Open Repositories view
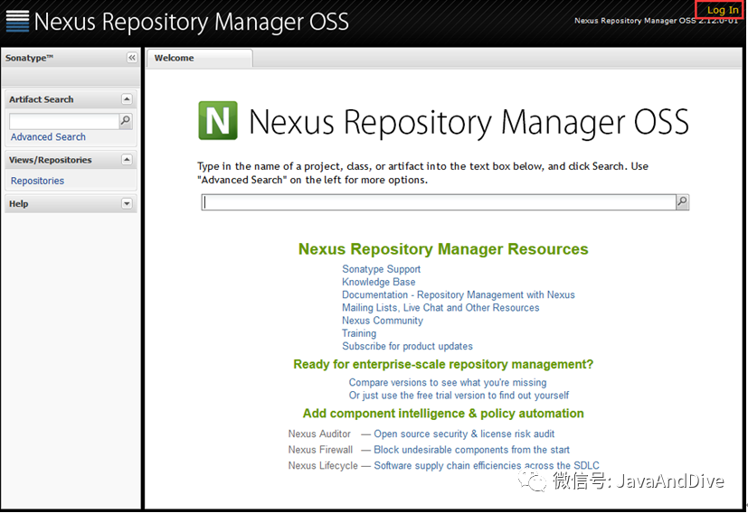Viewport: 748px width, 513px height. click(37, 181)
